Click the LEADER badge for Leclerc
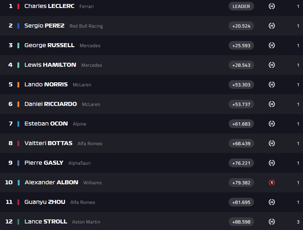The width and height of the screenshot is (303, 230). click(241, 6)
